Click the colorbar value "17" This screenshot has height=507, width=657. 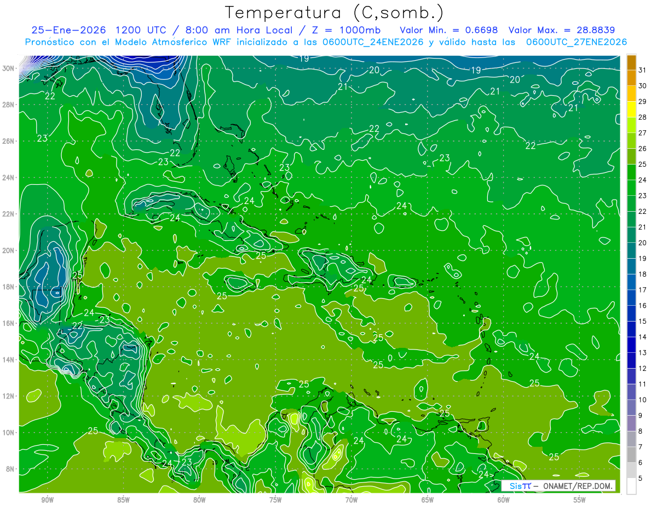coord(643,290)
